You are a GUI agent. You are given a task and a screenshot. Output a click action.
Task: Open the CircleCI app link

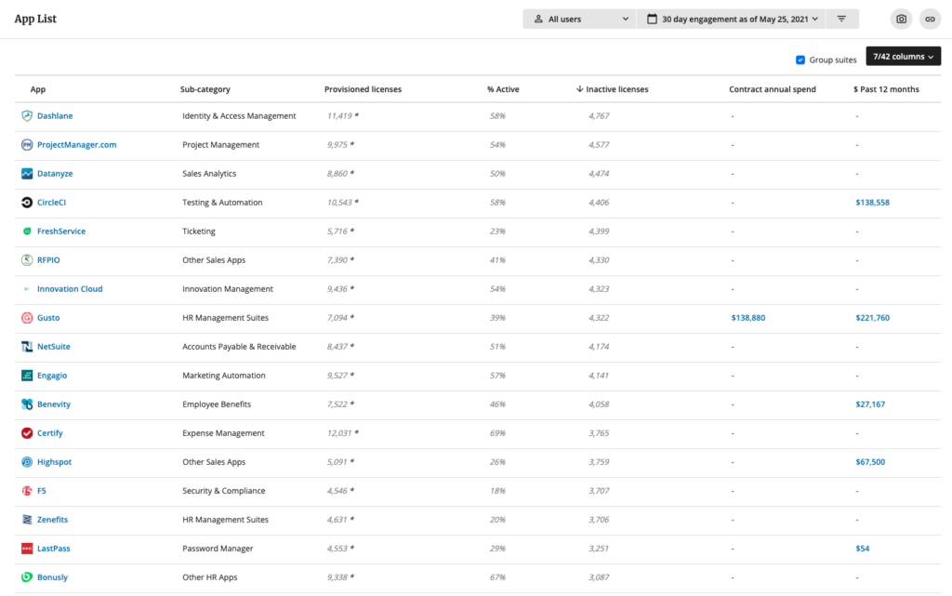point(51,202)
